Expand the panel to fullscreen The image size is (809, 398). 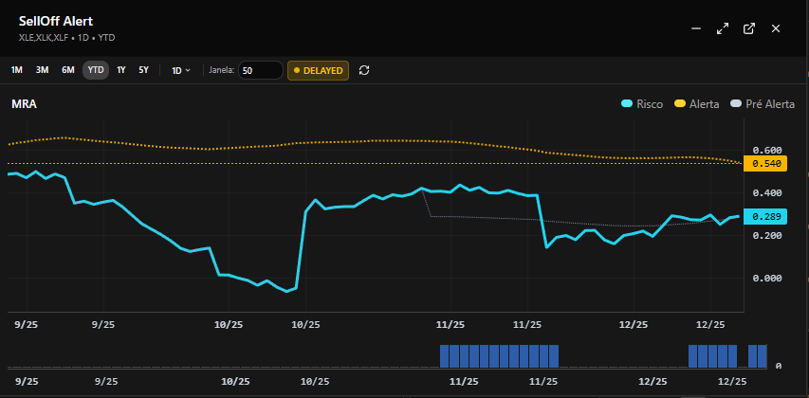click(x=723, y=28)
